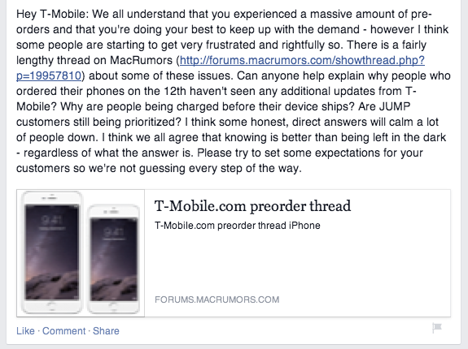
Task: Click the word 'JUMP' in the post text
Action: [395, 106]
